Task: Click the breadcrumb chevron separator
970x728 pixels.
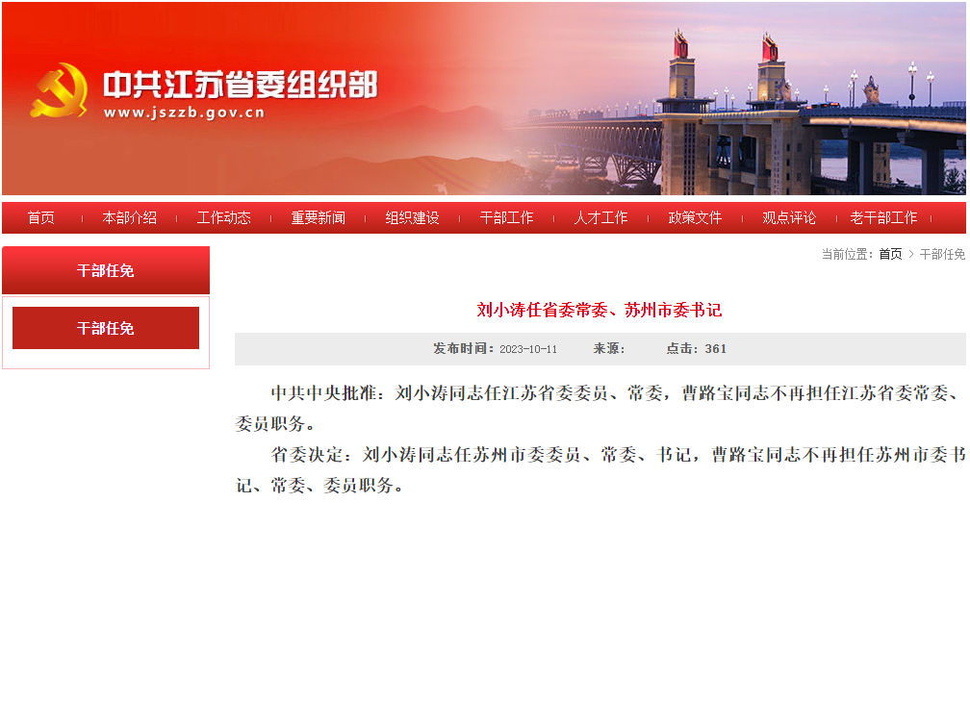Action: pos(910,254)
